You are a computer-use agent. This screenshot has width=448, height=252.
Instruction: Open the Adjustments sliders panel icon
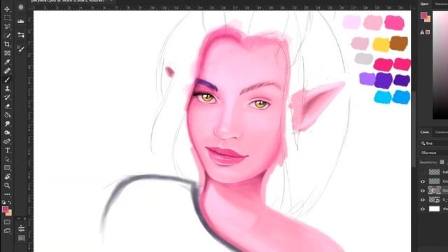click(x=21, y=35)
